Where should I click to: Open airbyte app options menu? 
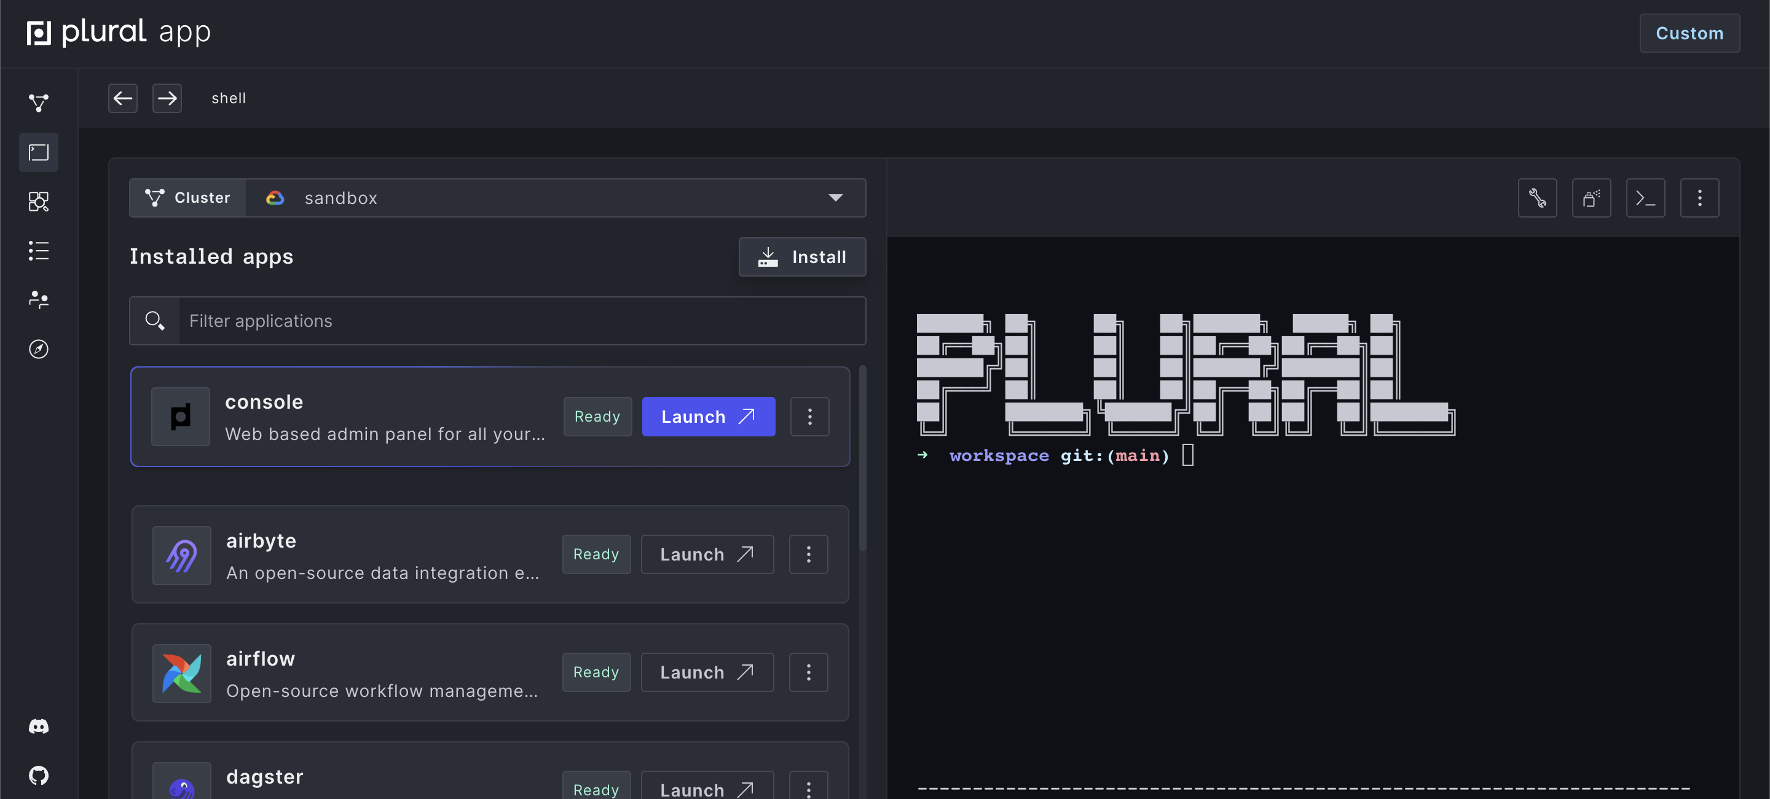(x=808, y=554)
